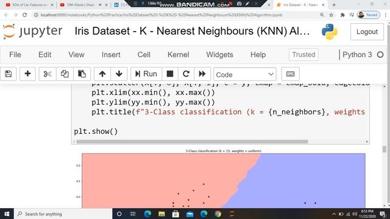Select the Iris Dataset browser tab

[301, 5]
